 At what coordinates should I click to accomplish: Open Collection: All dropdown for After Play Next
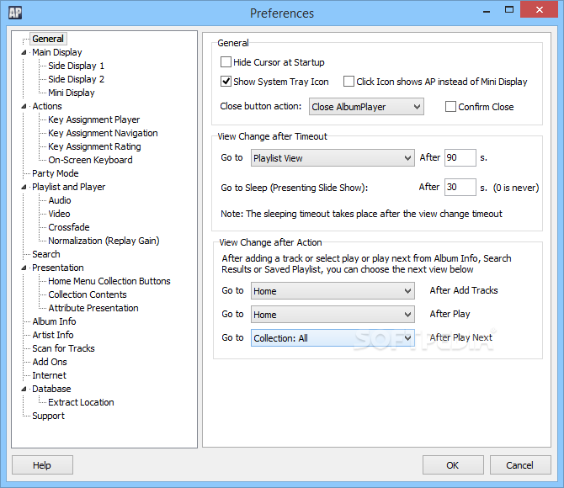point(333,338)
